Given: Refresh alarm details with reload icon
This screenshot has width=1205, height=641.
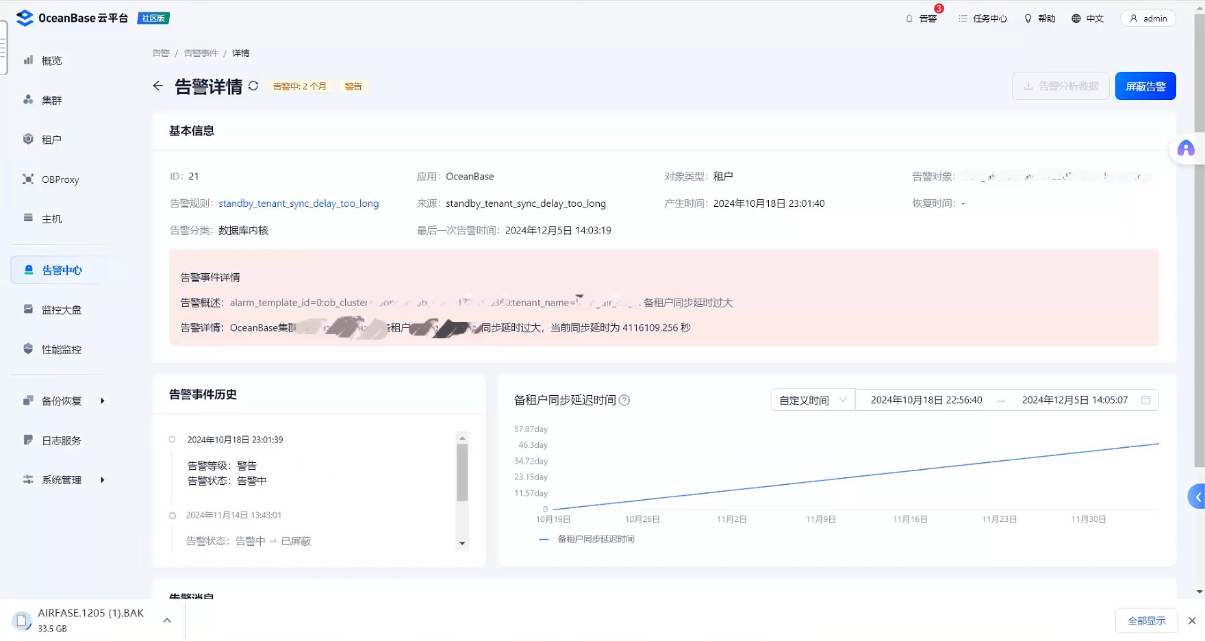Looking at the screenshot, I should click(x=253, y=86).
